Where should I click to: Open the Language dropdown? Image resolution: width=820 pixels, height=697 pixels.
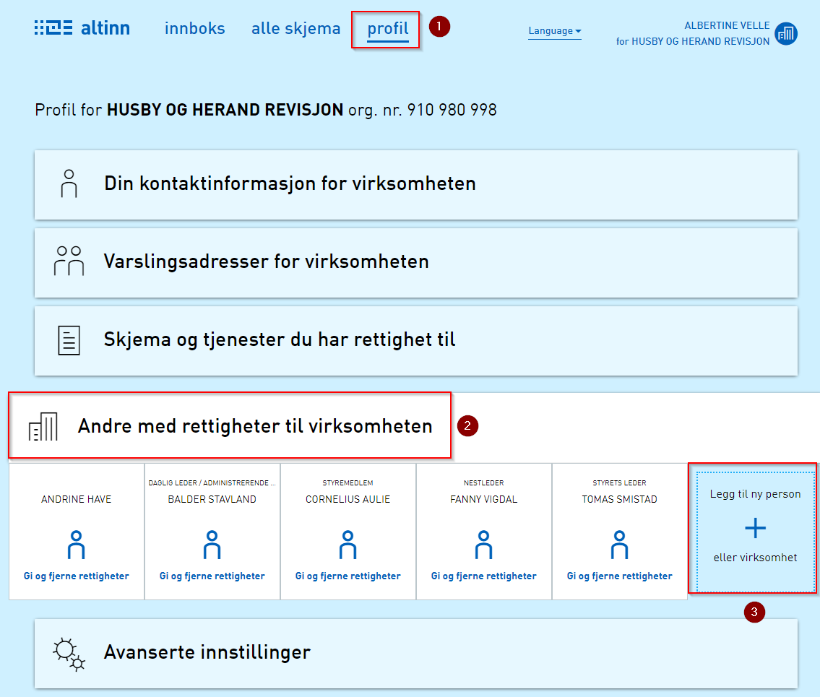coord(554,31)
